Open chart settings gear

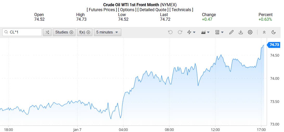[x=250, y=32]
